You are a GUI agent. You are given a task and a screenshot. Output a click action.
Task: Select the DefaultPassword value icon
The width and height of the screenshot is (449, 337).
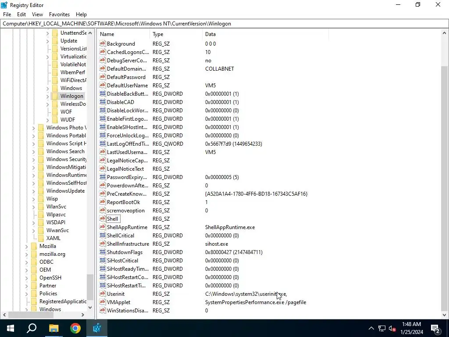click(102, 77)
